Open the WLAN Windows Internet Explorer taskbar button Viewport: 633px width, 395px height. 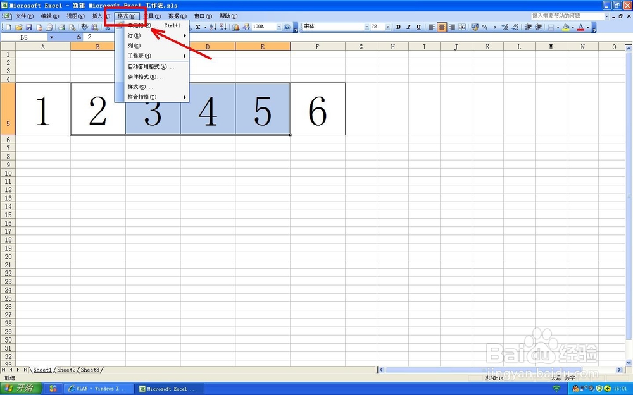(97, 389)
